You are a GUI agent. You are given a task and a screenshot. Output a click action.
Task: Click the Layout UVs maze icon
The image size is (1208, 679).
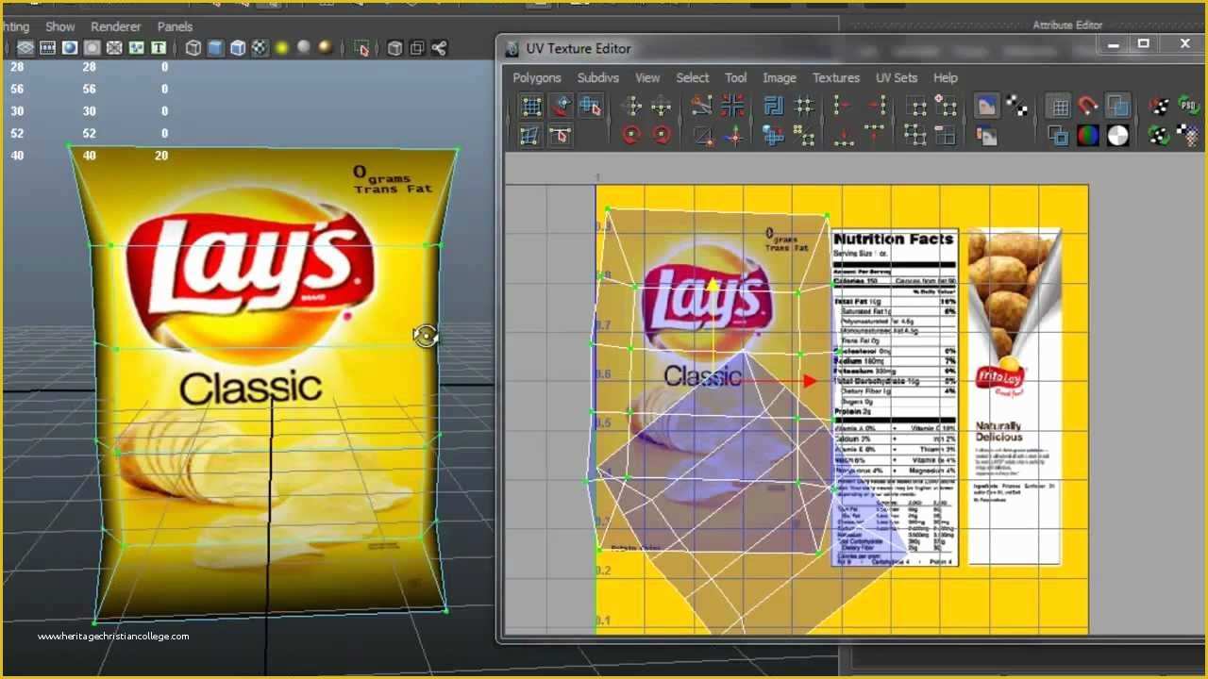[774, 106]
